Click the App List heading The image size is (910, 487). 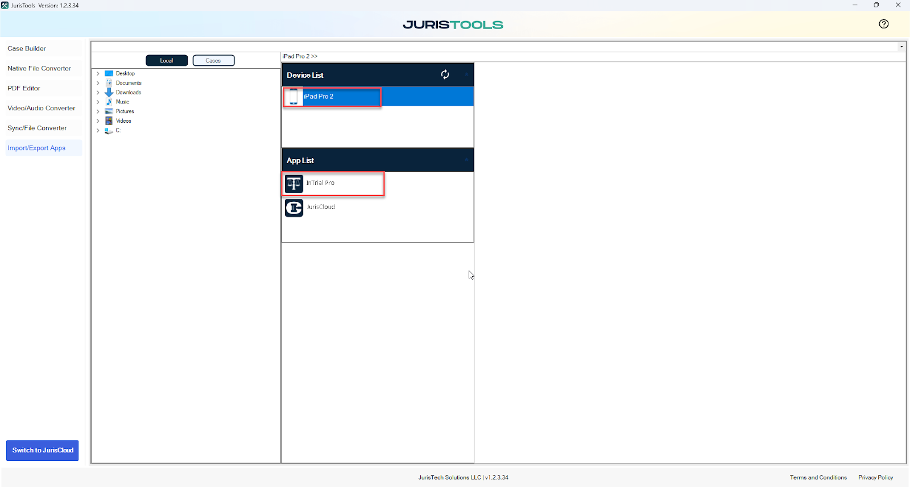pos(300,160)
